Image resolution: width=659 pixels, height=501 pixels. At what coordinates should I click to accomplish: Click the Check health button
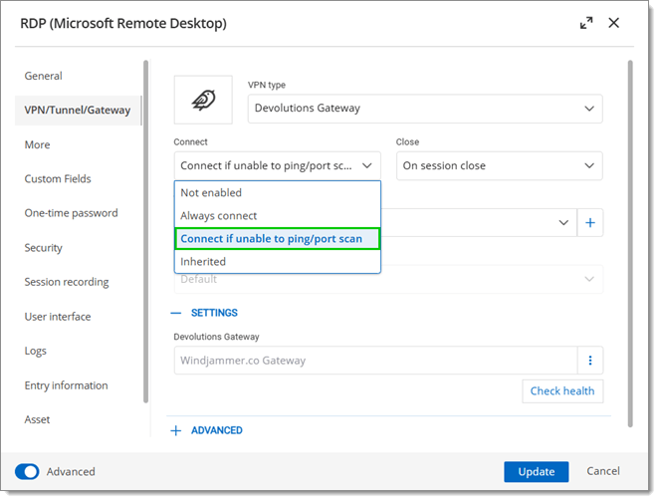tap(562, 391)
